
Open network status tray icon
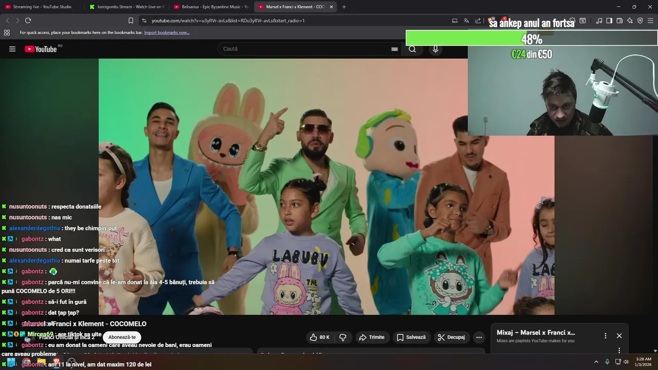618,362
